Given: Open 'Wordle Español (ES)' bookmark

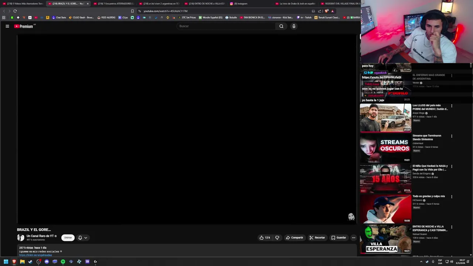Looking at the screenshot, I should pyautogui.click(x=211, y=17).
